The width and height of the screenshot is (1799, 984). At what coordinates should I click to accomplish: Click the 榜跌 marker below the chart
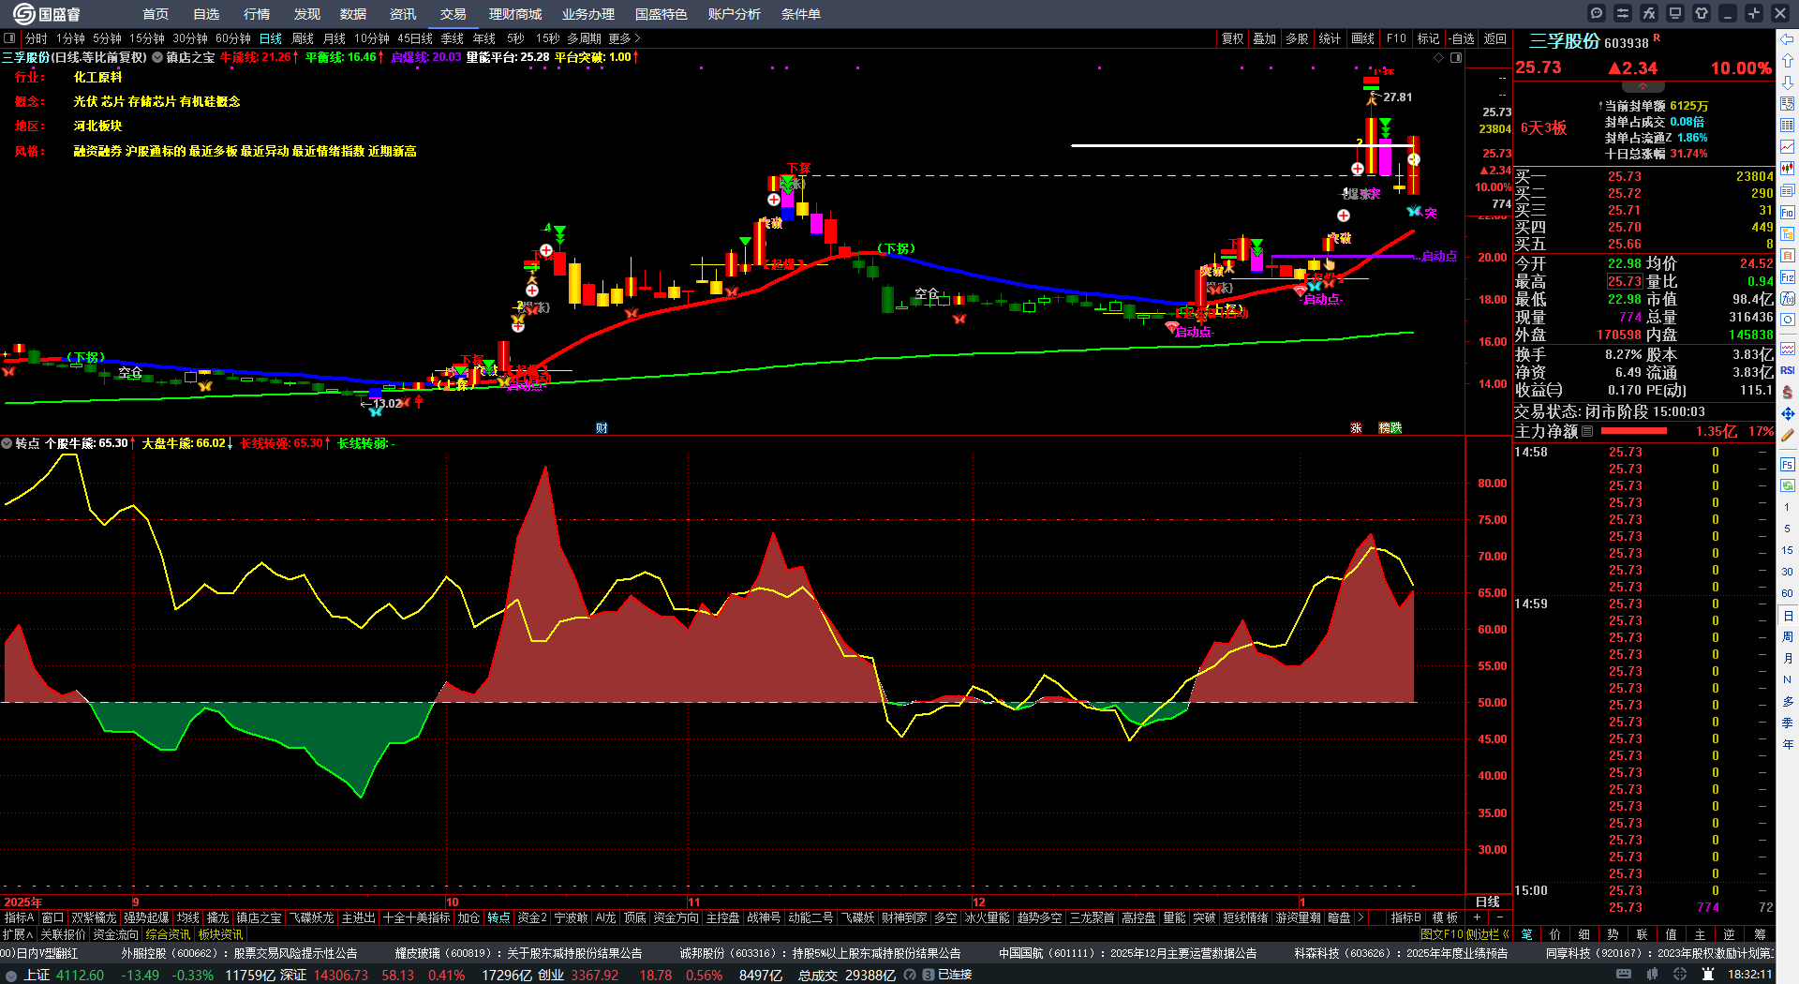[1390, 428]
